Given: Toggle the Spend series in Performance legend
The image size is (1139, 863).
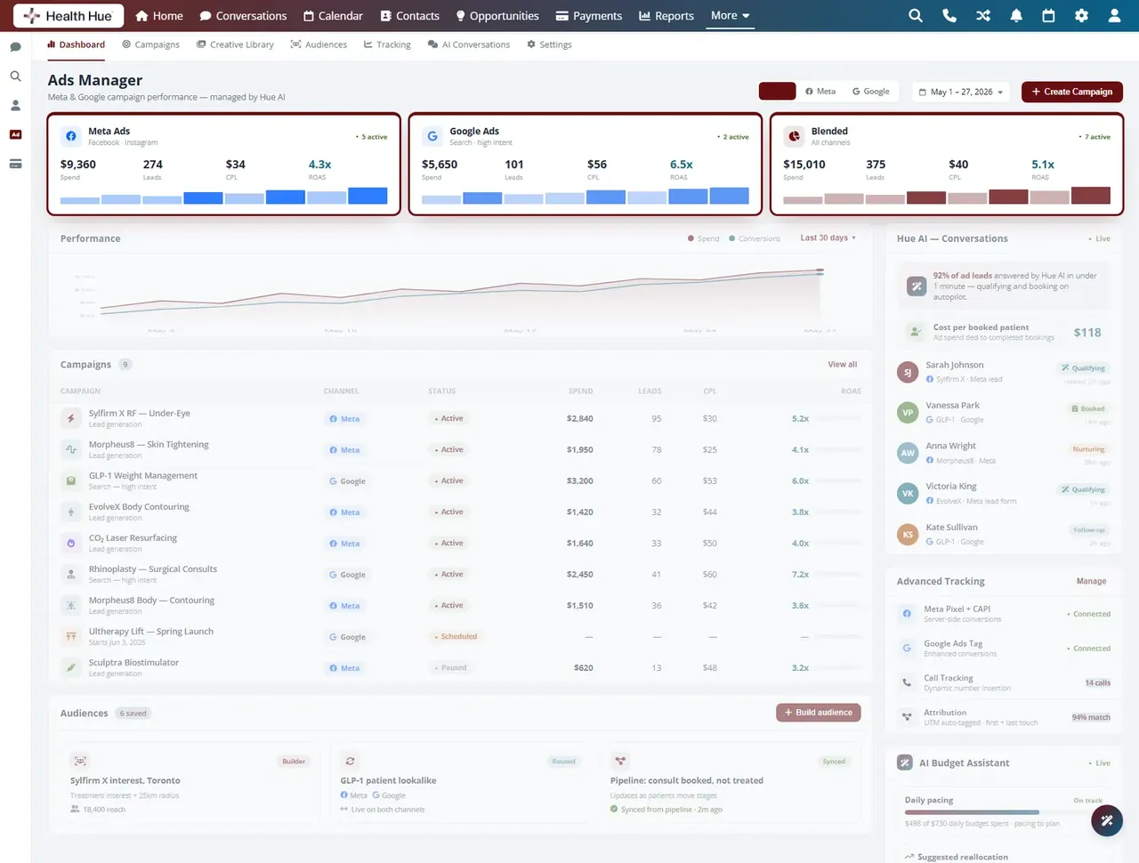Looking at the screenshot, I should click(703, 238).
